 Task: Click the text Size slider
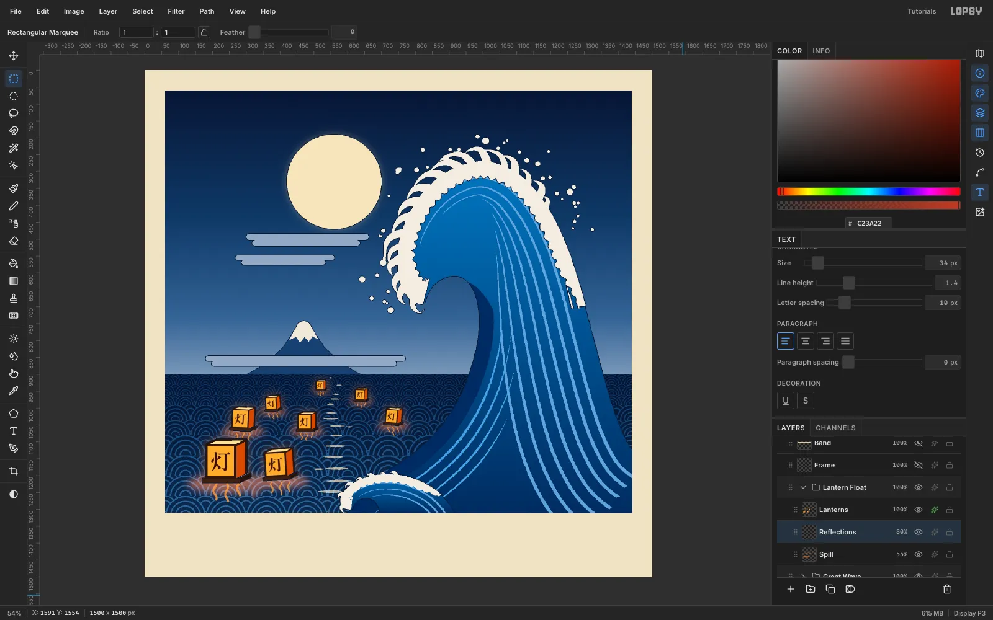coord(863,263)
